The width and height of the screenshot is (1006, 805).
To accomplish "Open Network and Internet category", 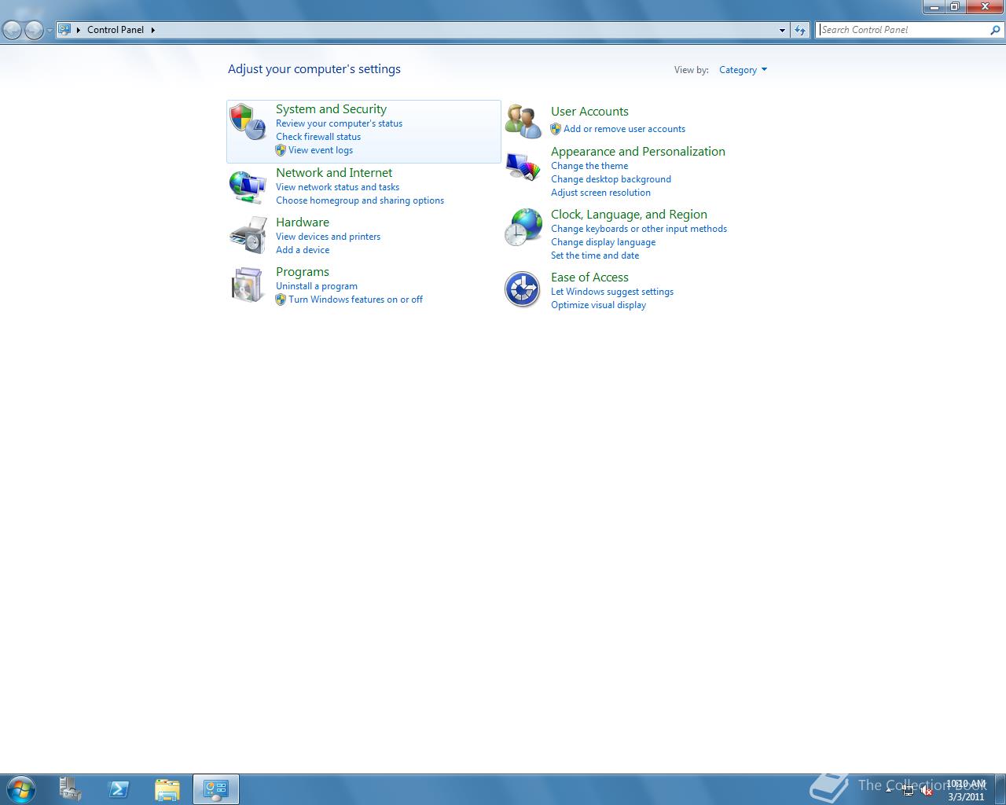I will [334, 173].
